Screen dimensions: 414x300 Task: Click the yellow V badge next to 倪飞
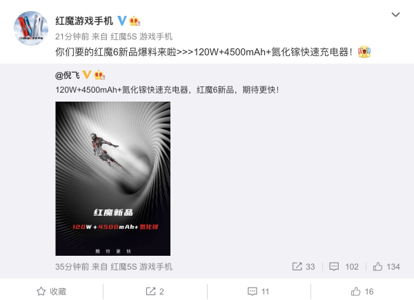point(87,75)
